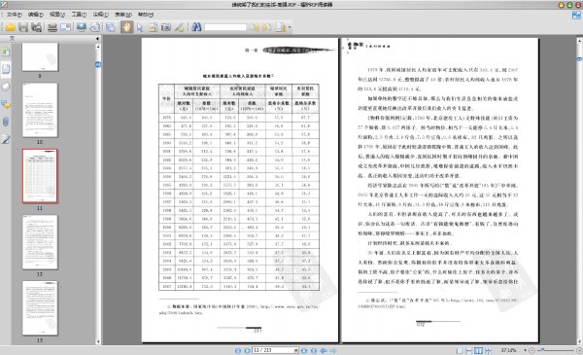Go to next page button

coord(304,350)
